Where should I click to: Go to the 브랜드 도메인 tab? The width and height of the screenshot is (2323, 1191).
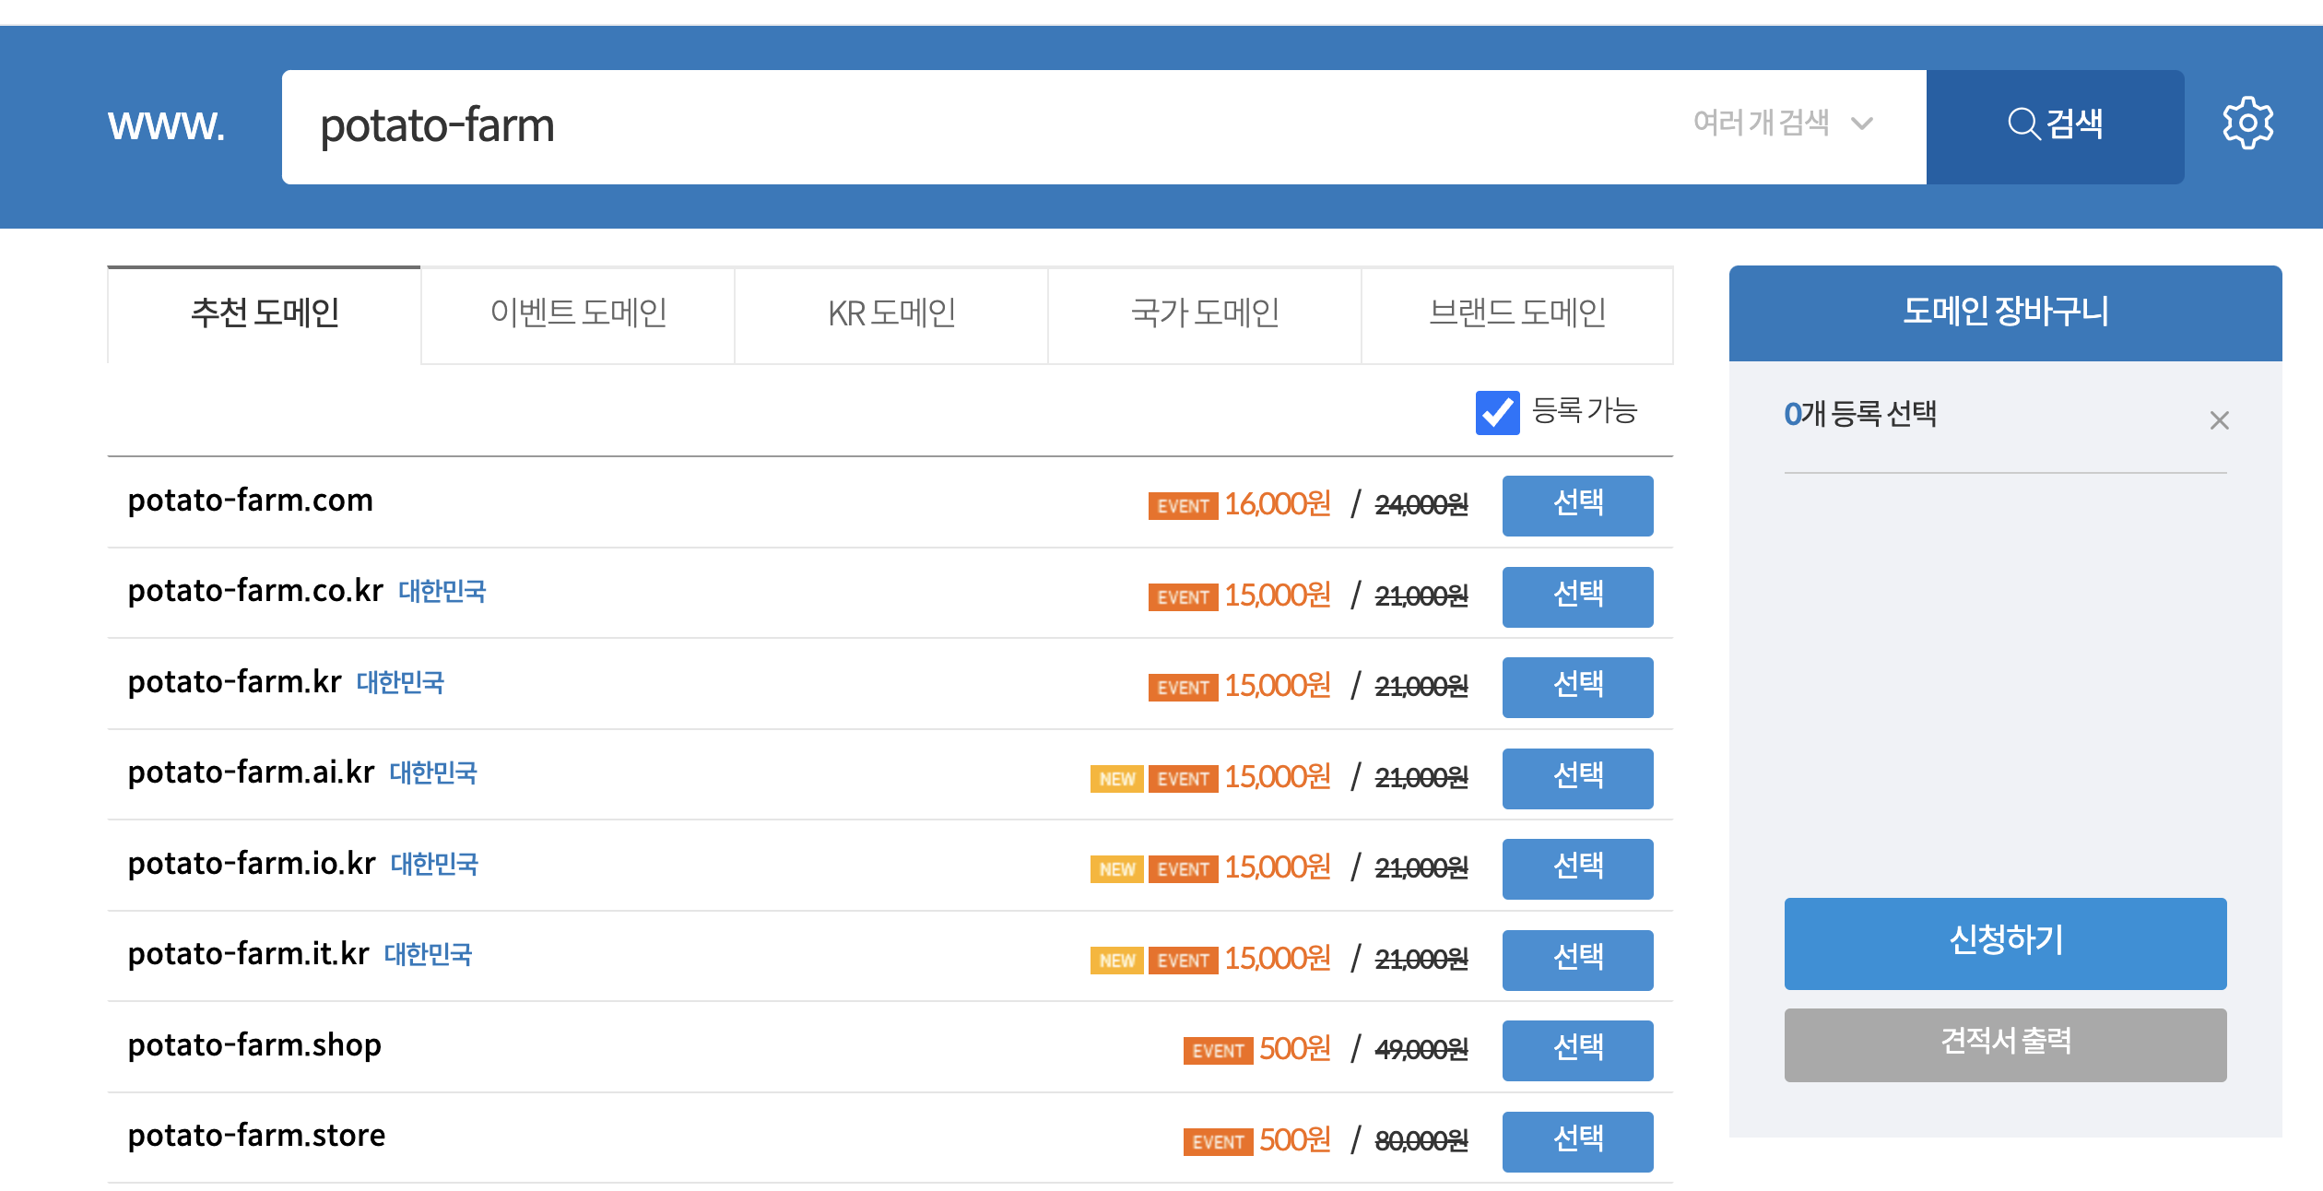1517,314
